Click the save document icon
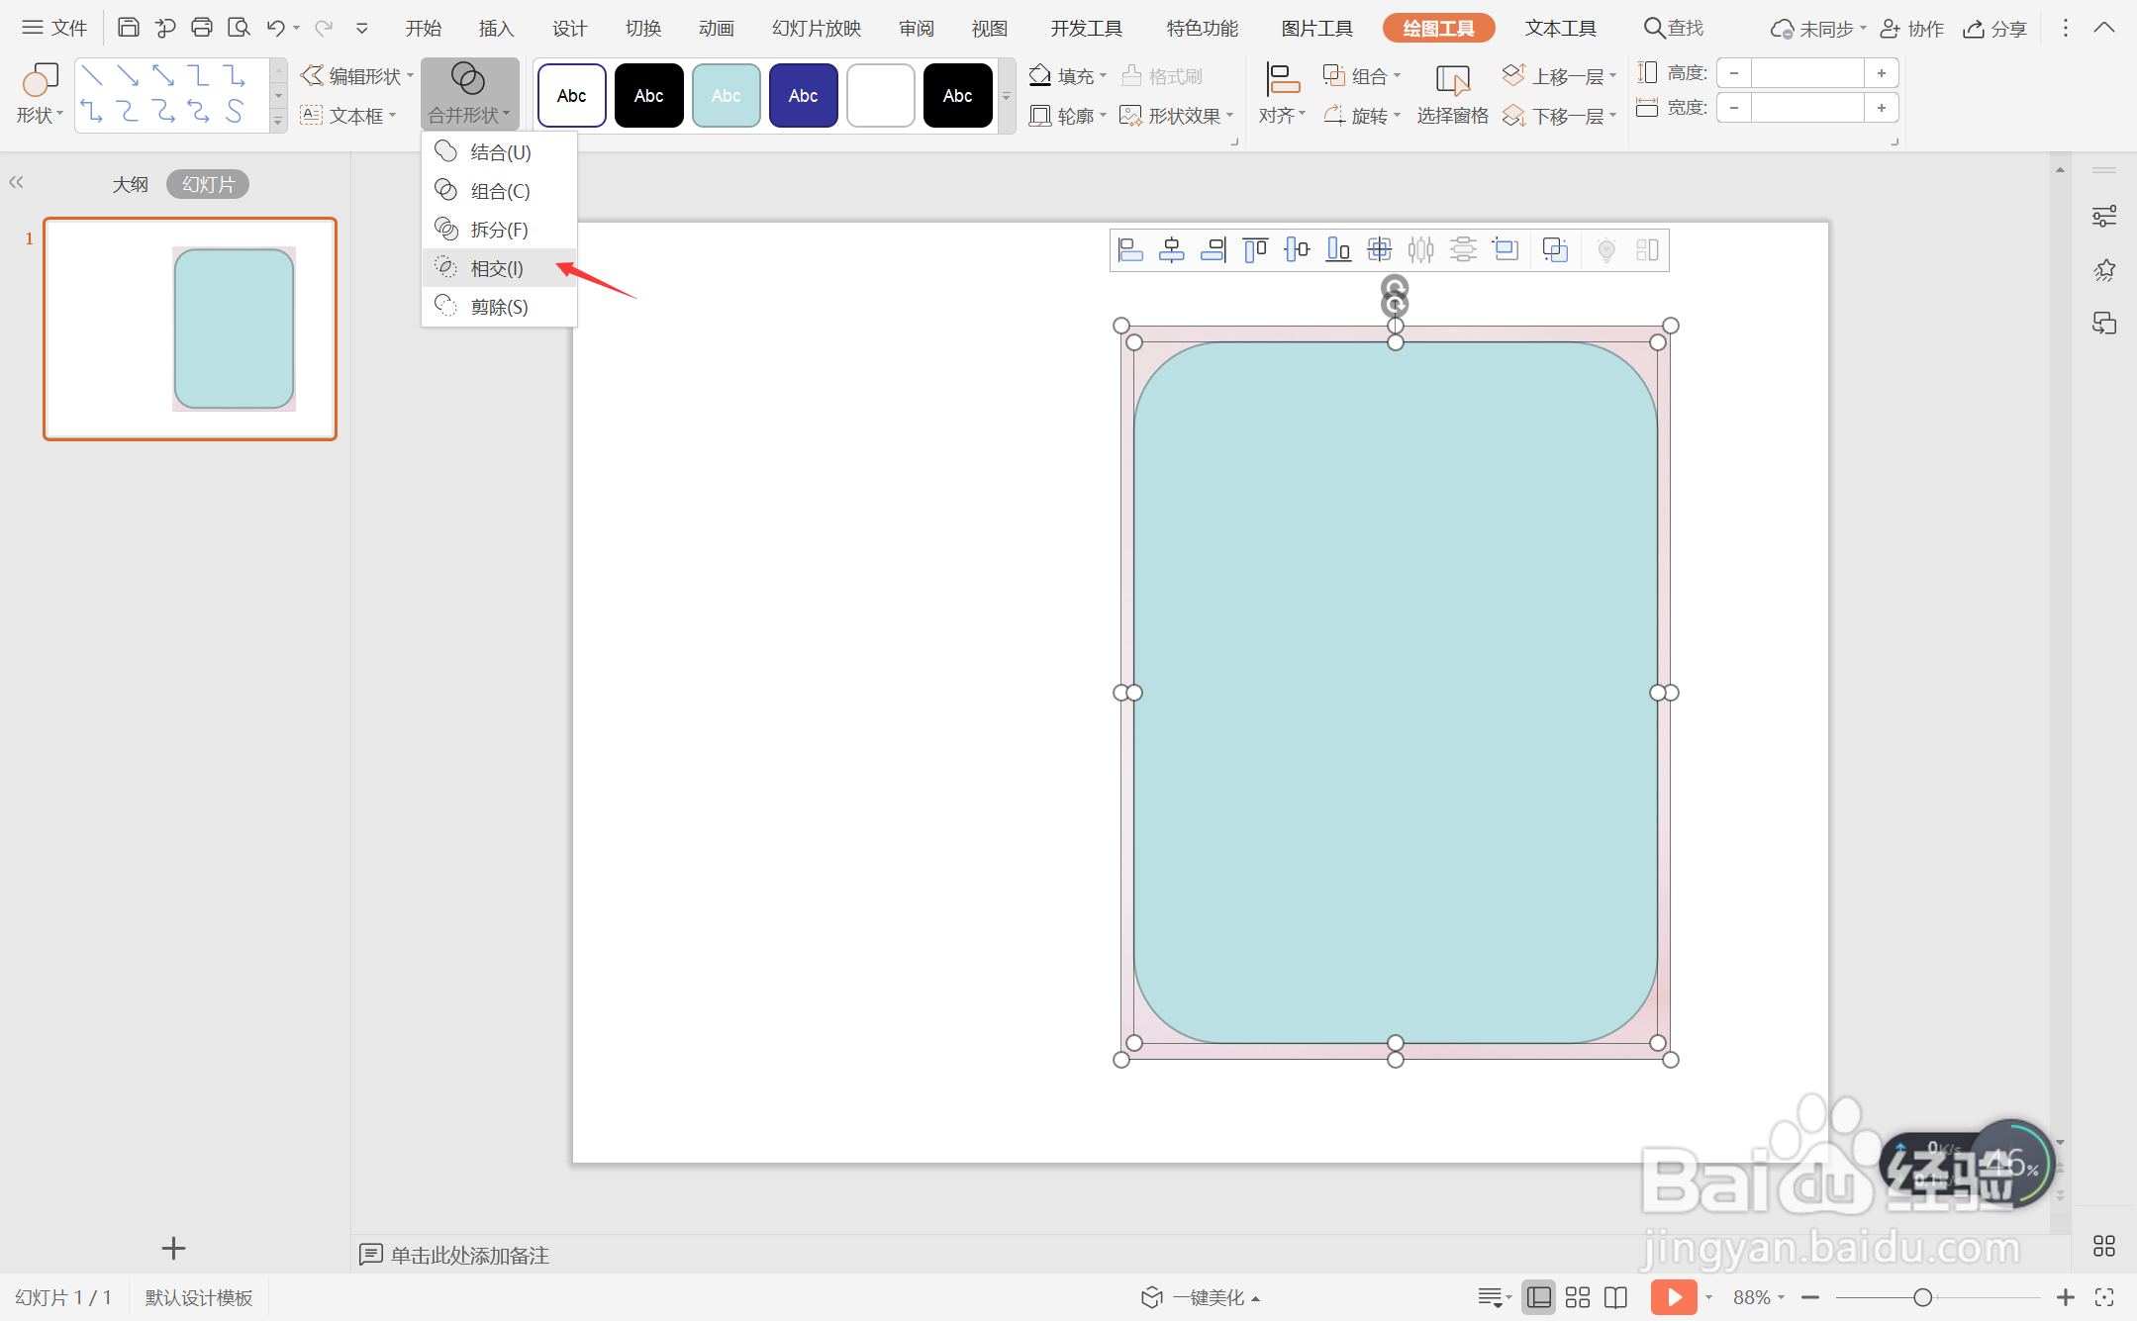Image resolution: width=2137 pixels, height=1321 pixels. tap(128, 28)
